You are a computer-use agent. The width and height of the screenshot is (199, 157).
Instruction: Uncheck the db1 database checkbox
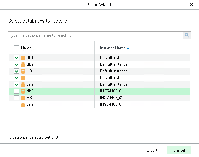17,58
